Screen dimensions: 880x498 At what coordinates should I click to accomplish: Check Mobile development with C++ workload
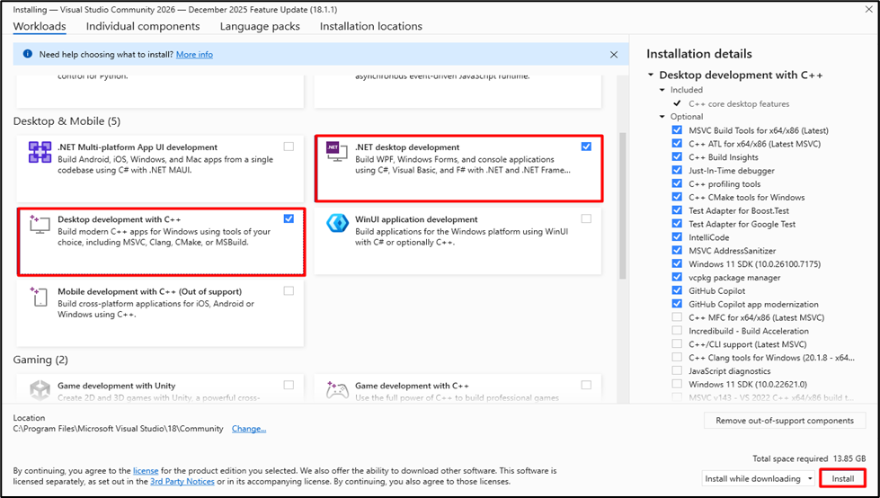[289, 291]
